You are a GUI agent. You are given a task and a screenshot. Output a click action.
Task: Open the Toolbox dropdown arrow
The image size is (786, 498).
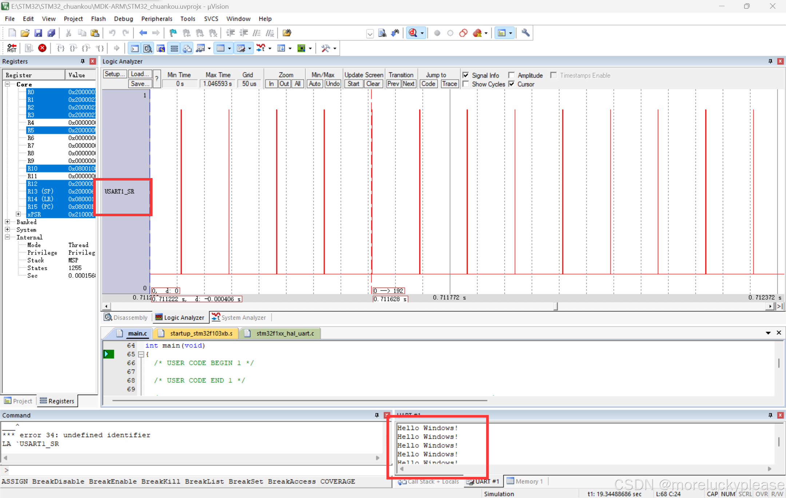point(335,48)
